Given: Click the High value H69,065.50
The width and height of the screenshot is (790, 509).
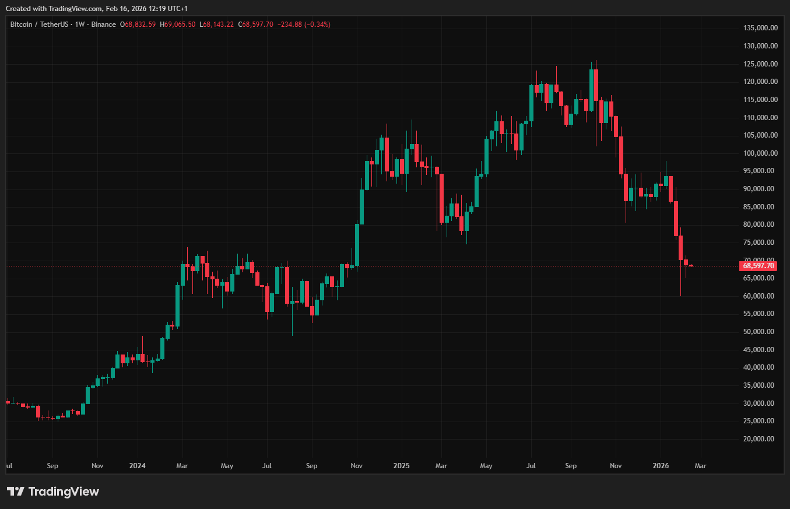Looking at the screenshot, I should (x=177, y=24).
